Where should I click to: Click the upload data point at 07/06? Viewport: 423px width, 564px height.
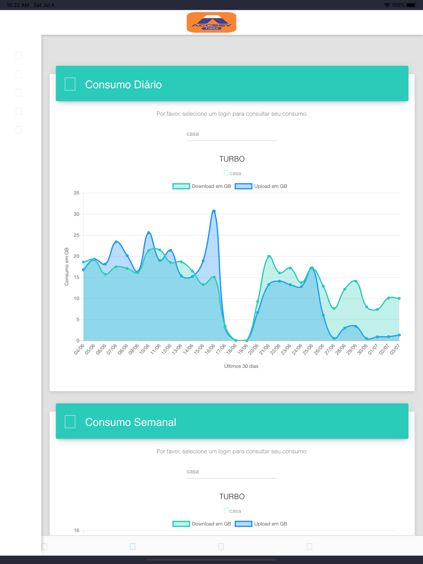point(116,242)
